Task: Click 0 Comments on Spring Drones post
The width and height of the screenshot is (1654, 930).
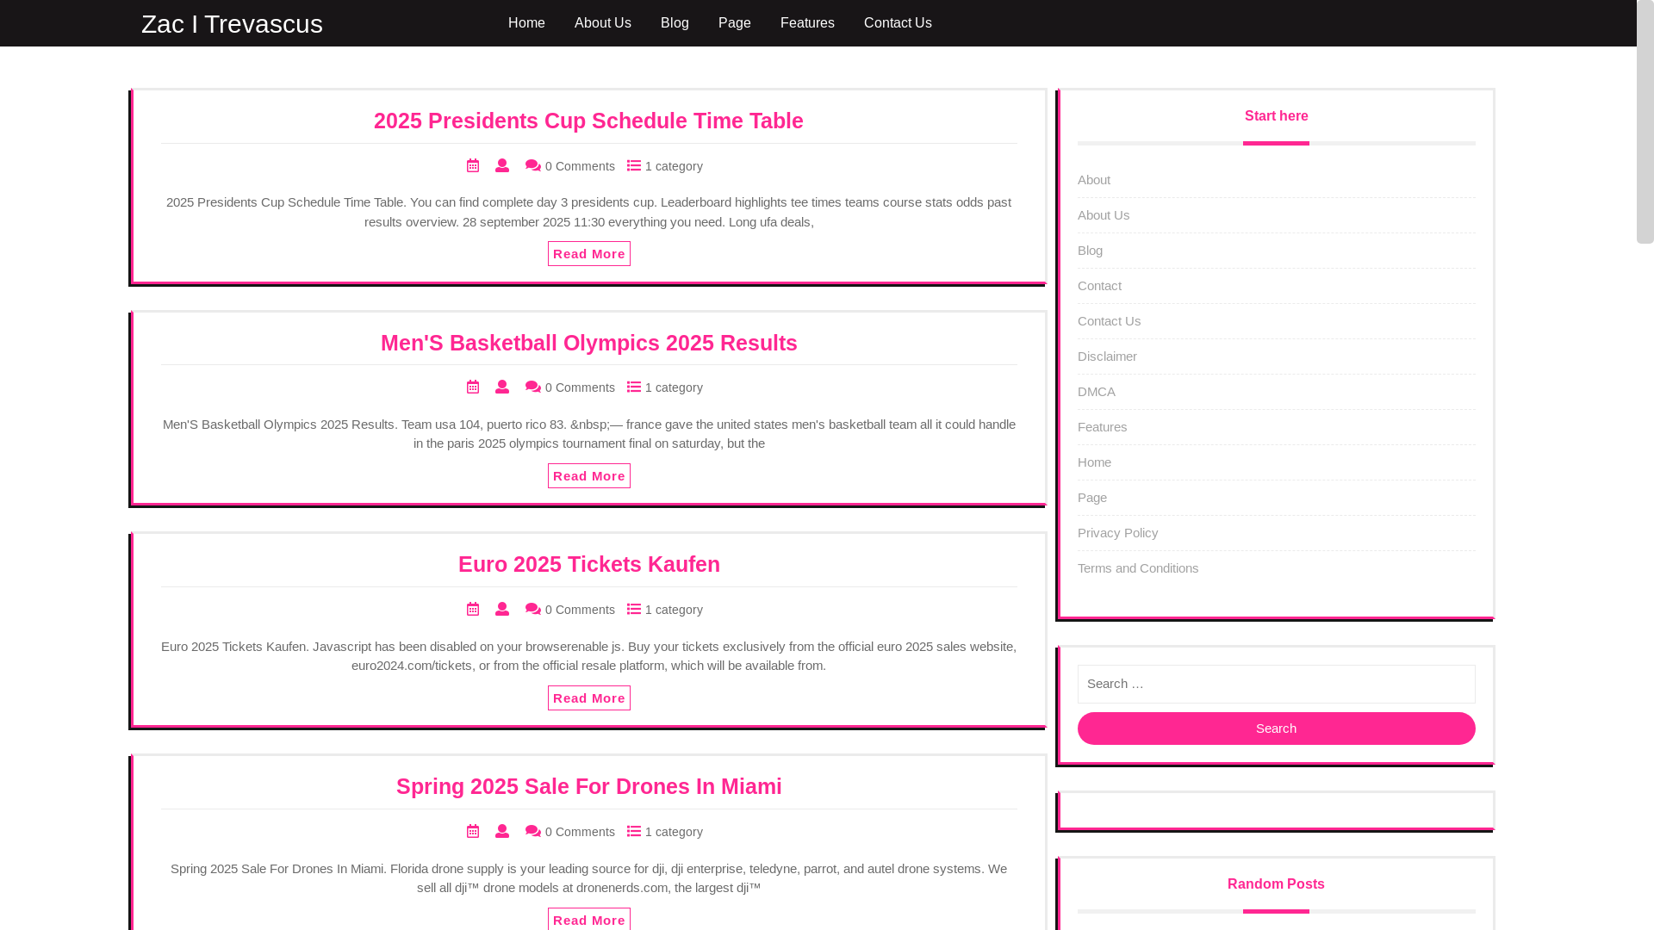Action: point(580,832)
